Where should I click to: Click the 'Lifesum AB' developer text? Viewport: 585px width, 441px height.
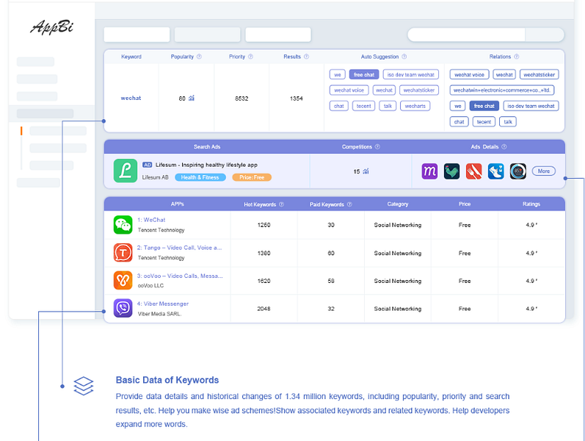click(155, 177)
